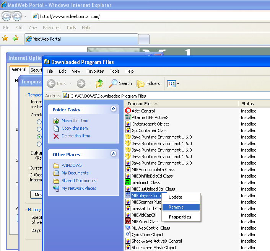Click the Internet Explorer address bar

point(153,16)
